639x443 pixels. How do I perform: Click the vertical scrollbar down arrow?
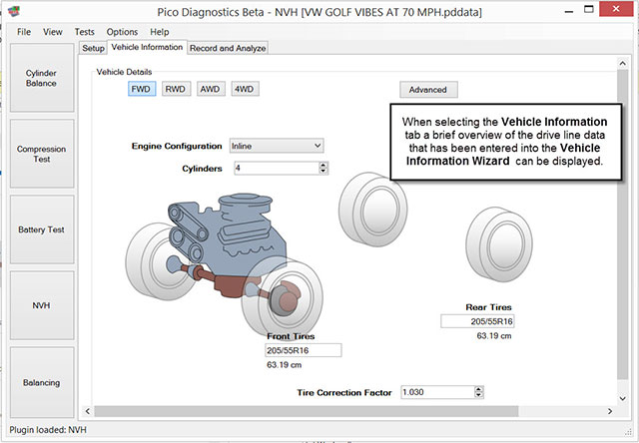pyautogui.click(x=622, y=399)
